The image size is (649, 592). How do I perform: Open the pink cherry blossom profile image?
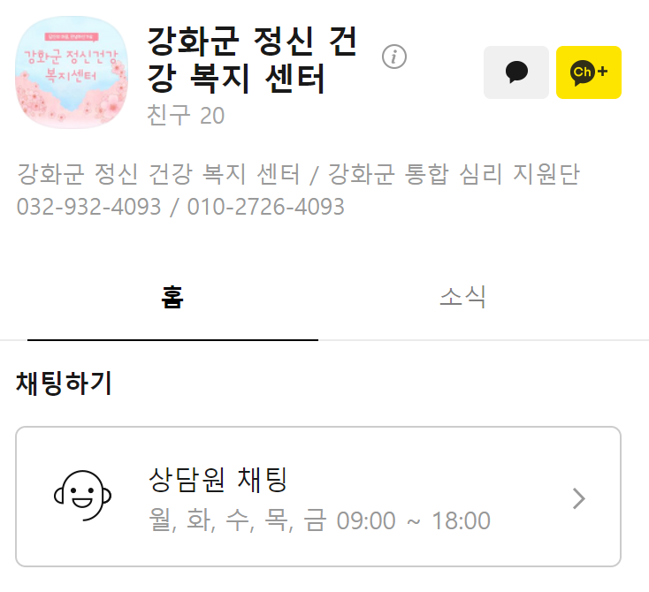pyautogui.click(x=72, y=72)
